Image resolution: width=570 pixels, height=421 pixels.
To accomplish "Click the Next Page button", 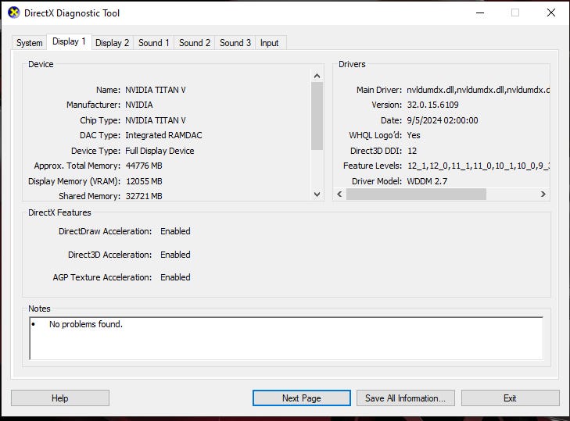I will [x=302, y=398].
